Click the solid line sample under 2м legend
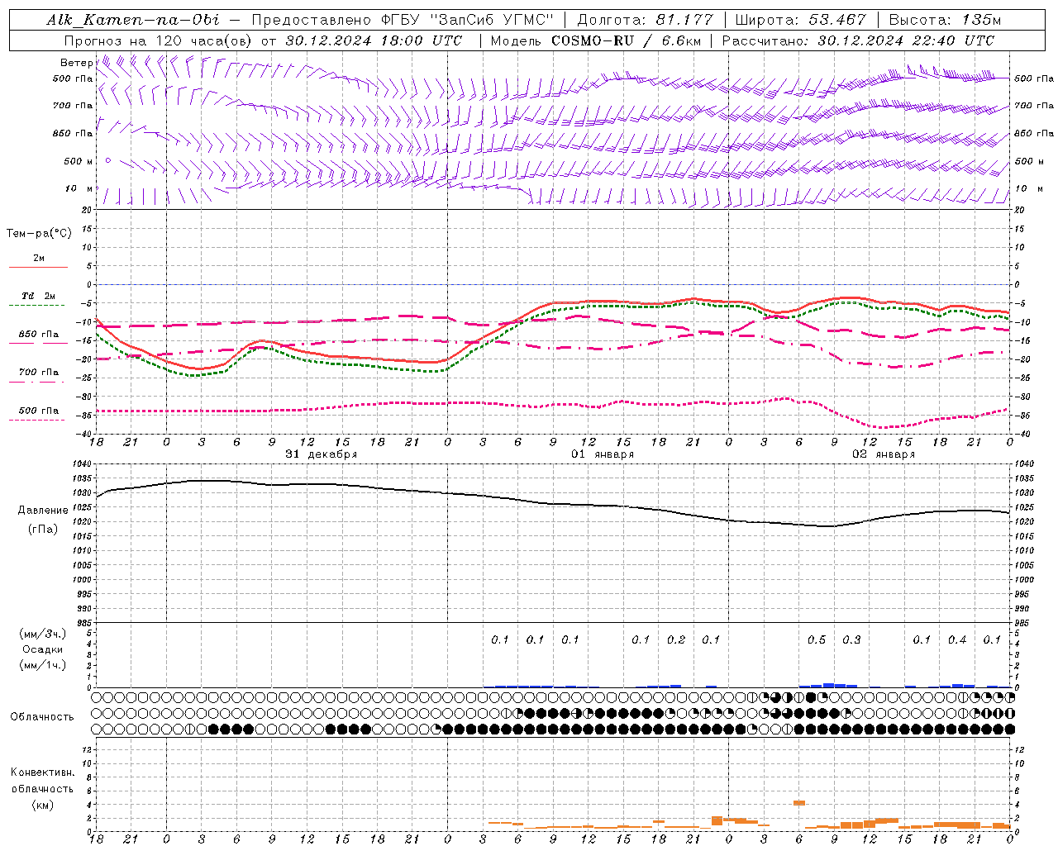 pyautogui.click(x=38, y=268)
